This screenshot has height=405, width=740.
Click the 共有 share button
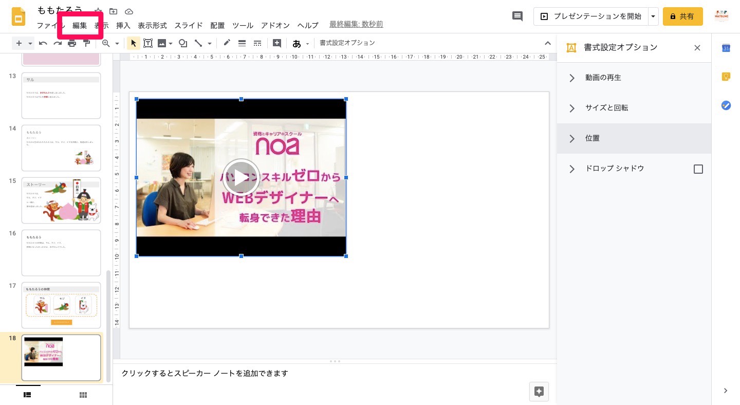pyautogui.click(x=683, y=16)
